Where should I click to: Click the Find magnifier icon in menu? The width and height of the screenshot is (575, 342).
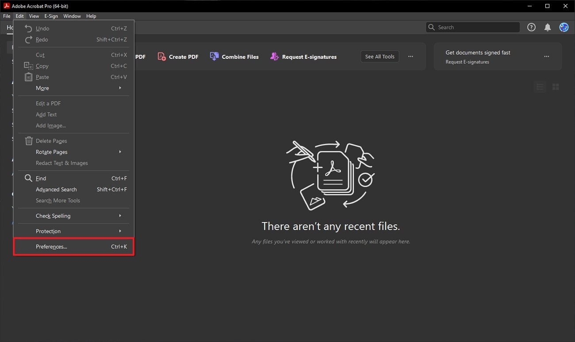coord(28,178)
